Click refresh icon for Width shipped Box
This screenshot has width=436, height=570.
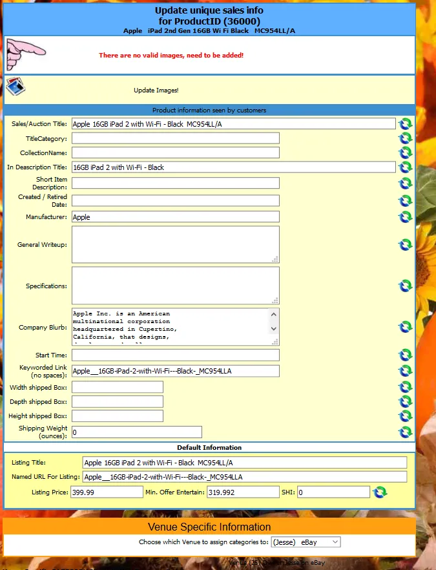[405, 387]
